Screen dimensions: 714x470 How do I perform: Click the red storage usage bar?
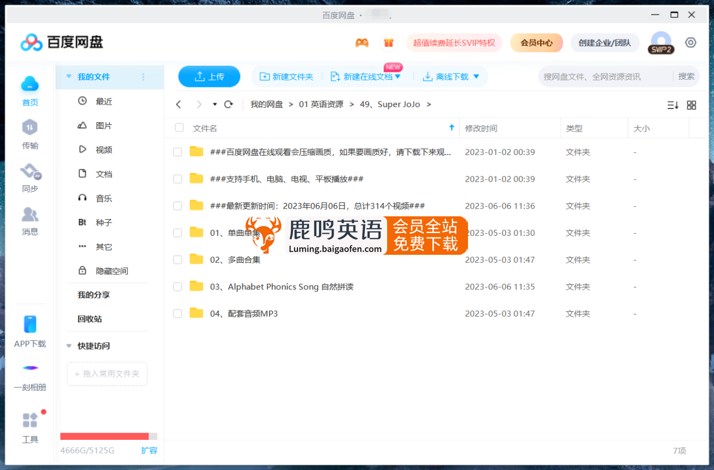(x=104, y=437)
